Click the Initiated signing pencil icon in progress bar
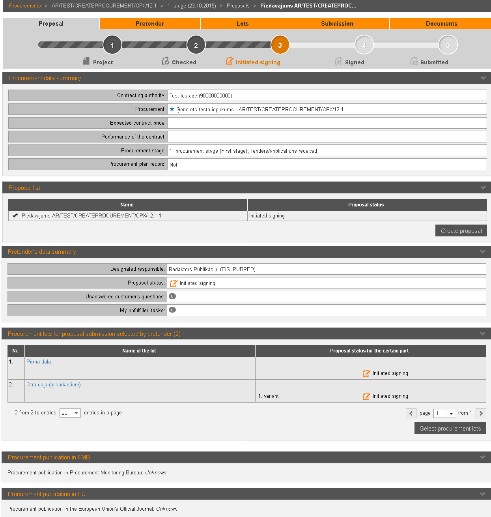 [229, 61]
